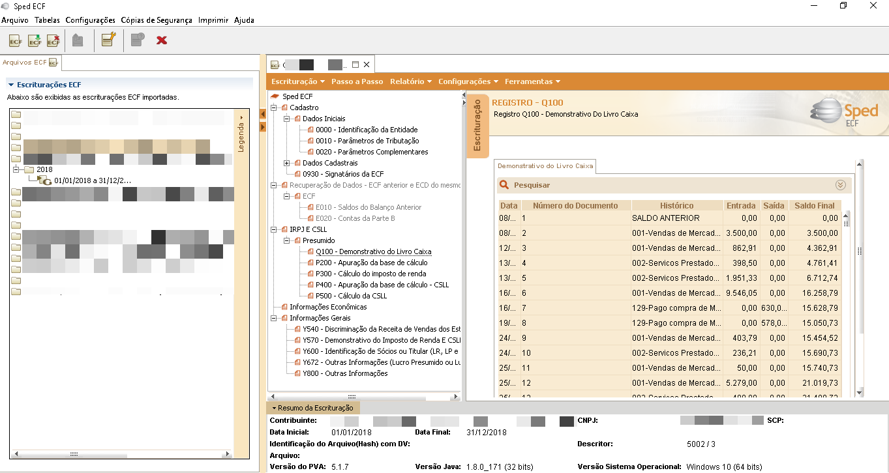Open the Ferramentas dropdown menu
The height and width of the screenshot is (473, 889).
[x=533, y=81]
